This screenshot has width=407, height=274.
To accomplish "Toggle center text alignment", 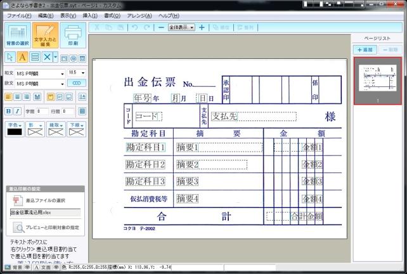I will pyautogui.click(x=17, y=97).
